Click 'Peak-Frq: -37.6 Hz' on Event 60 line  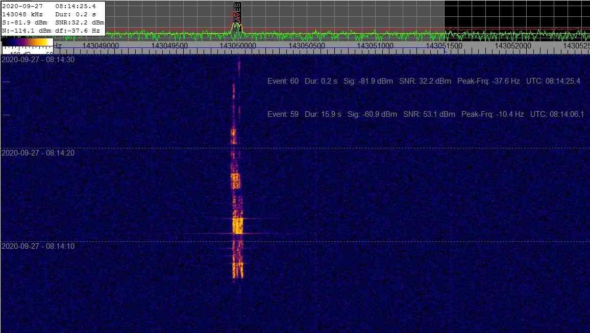(x=489, y=81)
